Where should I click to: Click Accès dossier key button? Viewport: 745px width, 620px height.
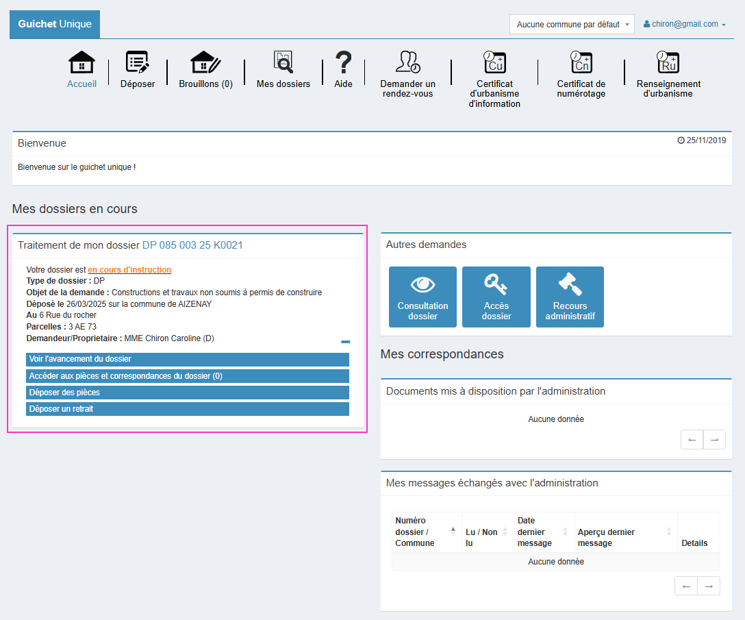[x=496, y=297]
